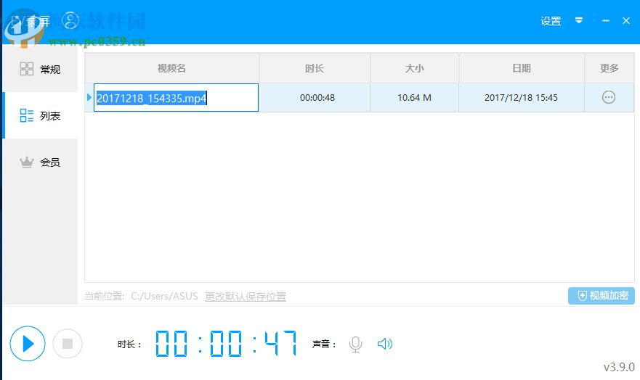Open 设置 settings in title bar
Image resolution: width=640 pixels, height=380 pixels.
(551, 21)
